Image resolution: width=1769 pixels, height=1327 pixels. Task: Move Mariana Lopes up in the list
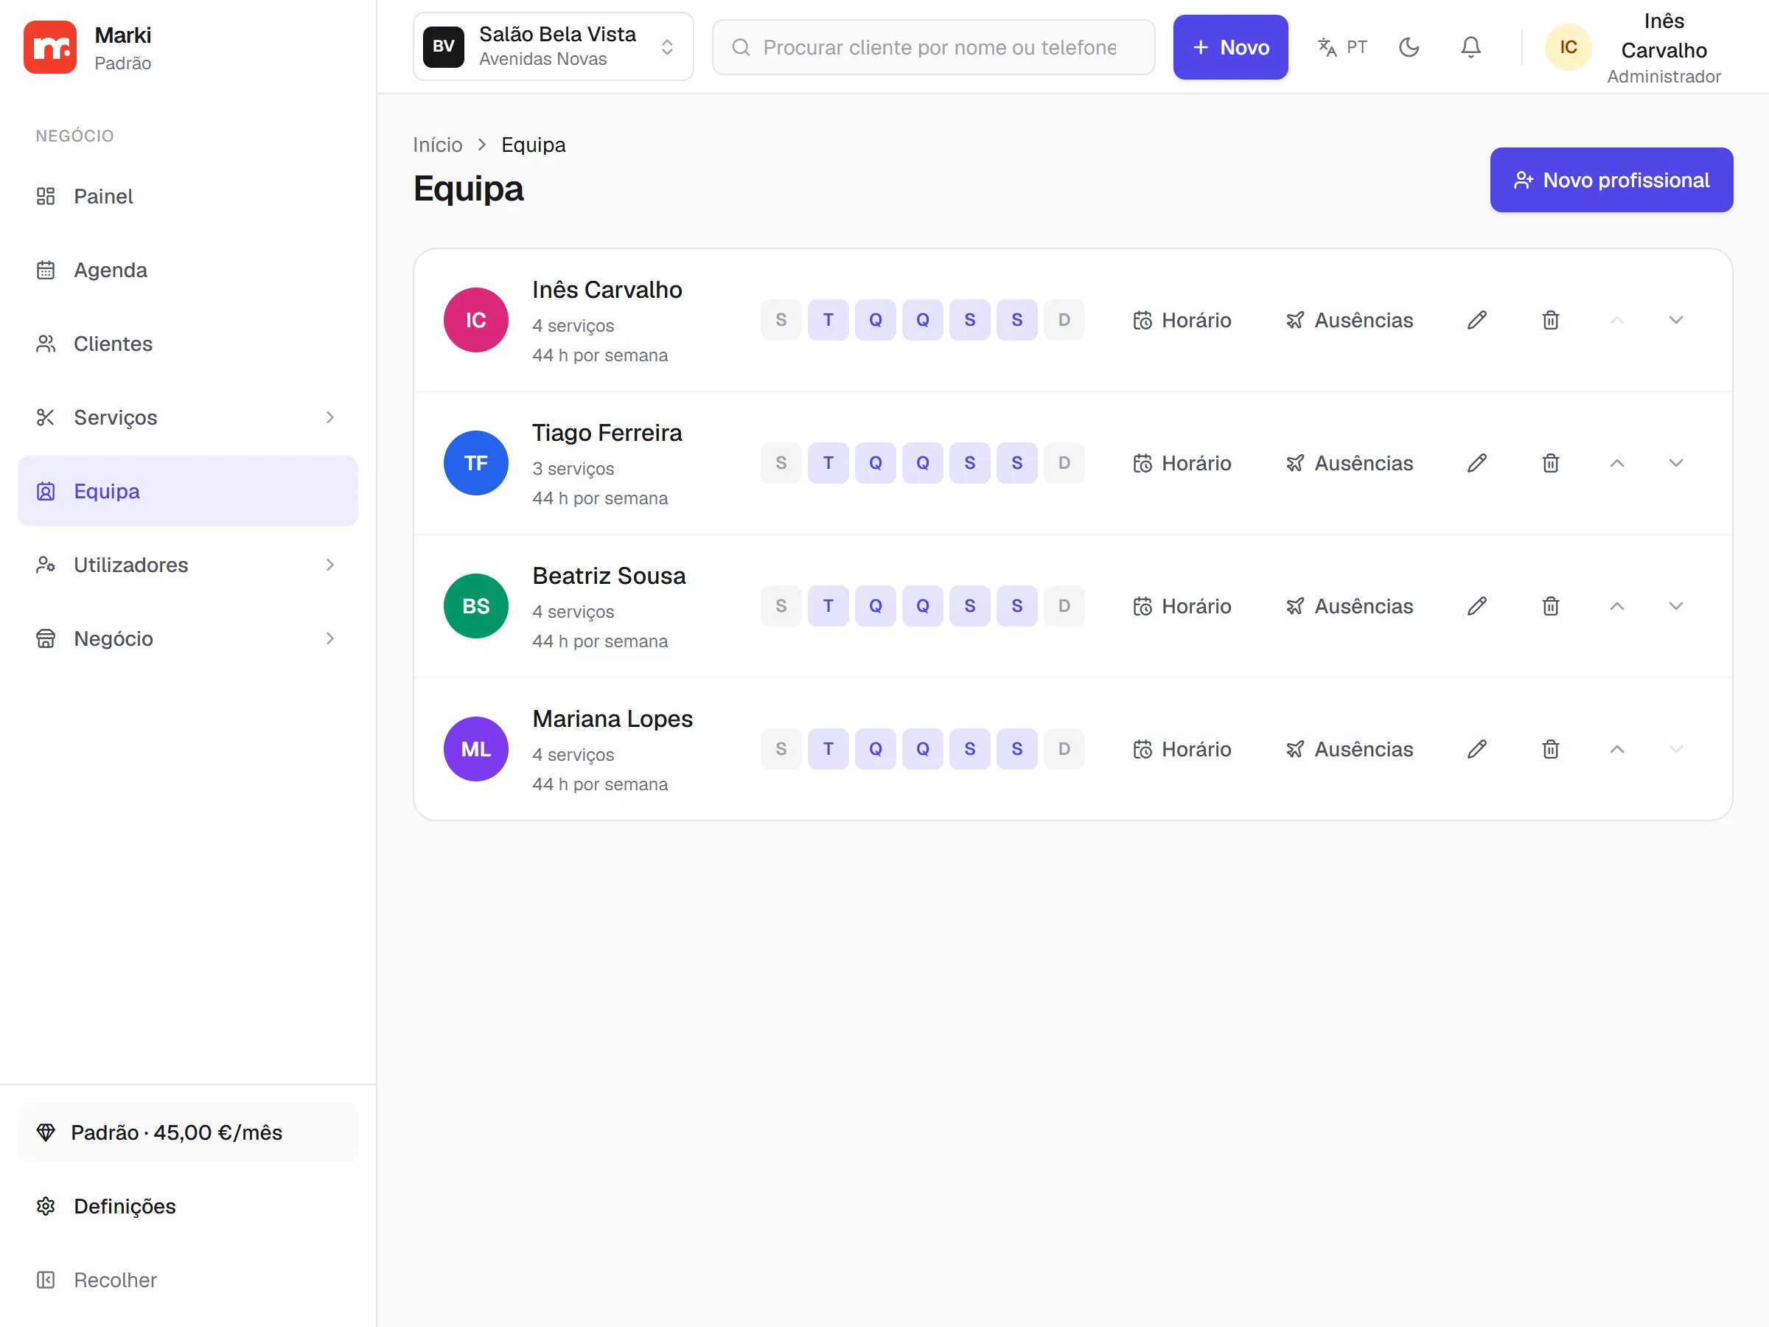coord(1616,750)
